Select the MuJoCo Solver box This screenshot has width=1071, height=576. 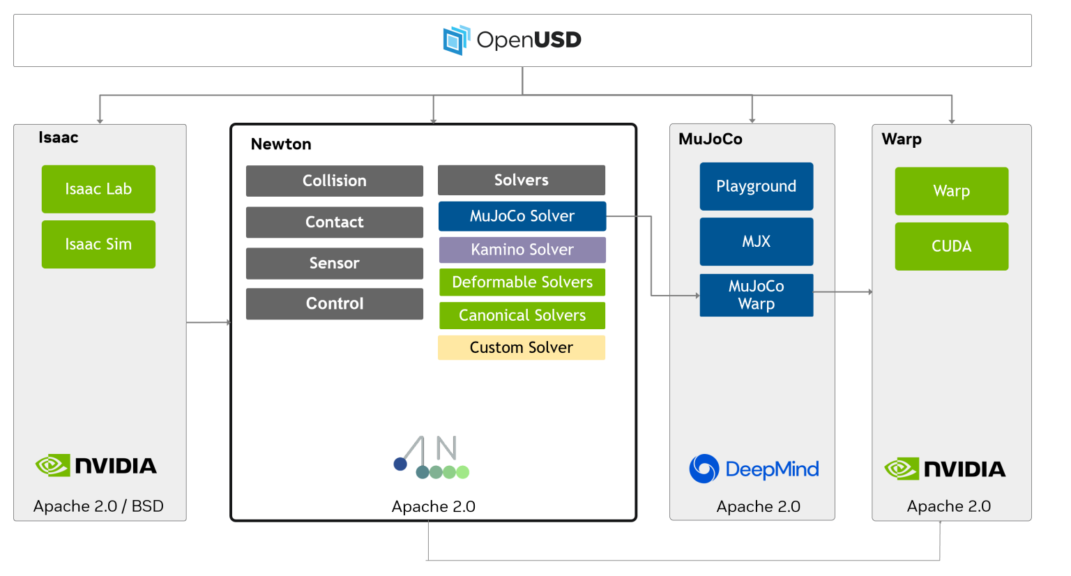pyautogui.click(x=522, y=216)
